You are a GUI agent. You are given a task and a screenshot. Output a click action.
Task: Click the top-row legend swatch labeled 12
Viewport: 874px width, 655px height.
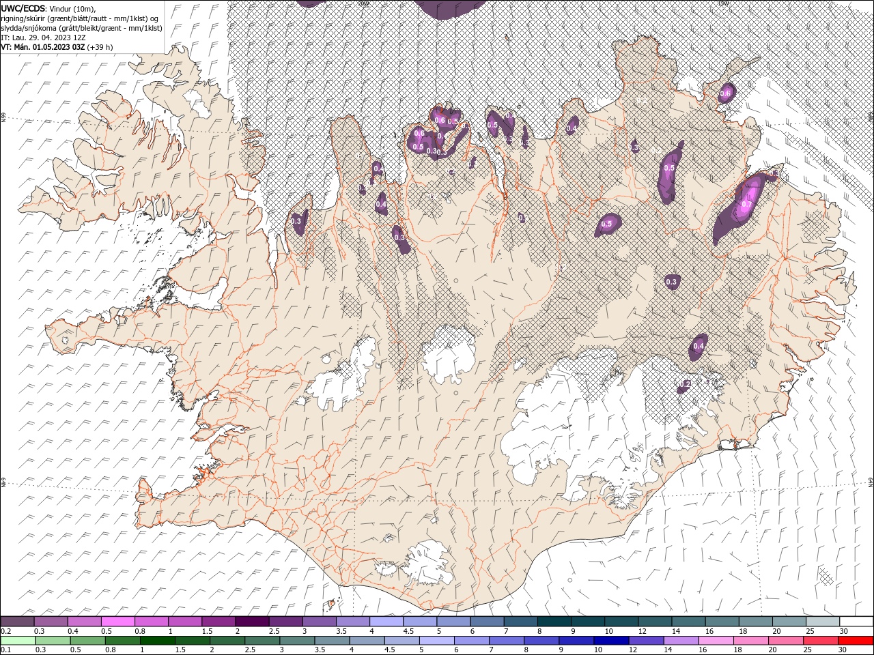pos(654,621)
